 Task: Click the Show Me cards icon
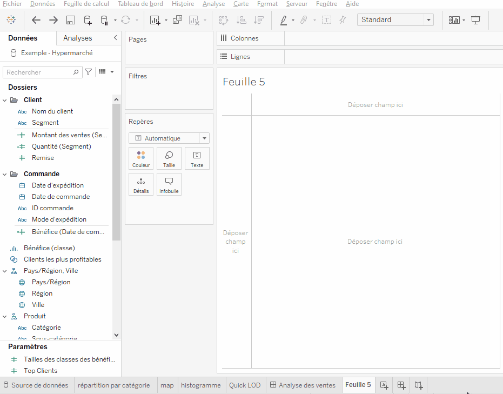click(454, 20)
